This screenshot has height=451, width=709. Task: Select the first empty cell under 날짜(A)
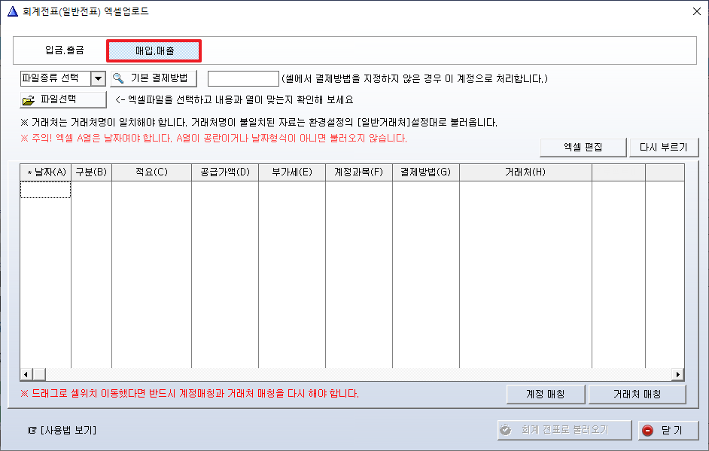pos(46,190)
